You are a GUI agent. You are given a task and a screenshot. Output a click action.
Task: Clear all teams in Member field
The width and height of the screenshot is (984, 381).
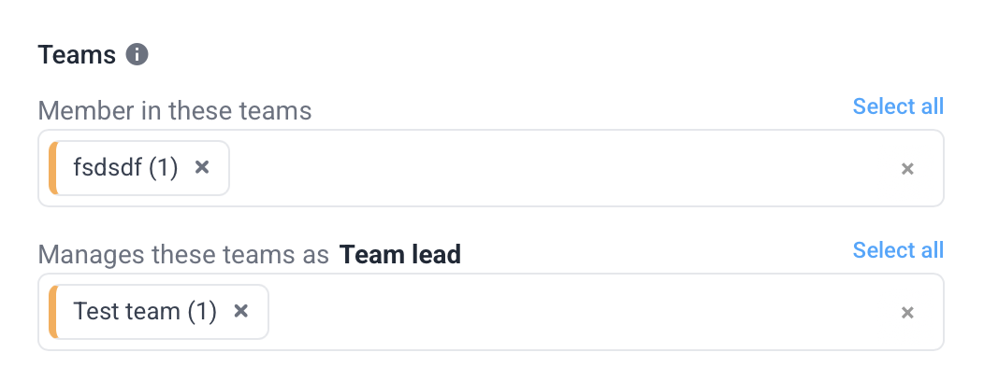[906, 169]
